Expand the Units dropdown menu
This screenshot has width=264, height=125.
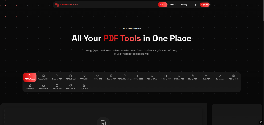(x=173, y=5)
